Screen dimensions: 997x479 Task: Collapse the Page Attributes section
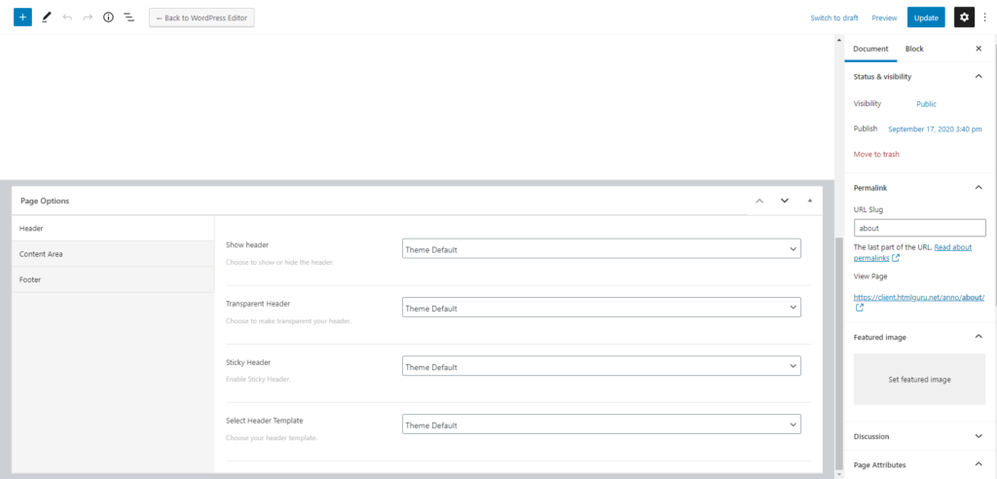(x=979, y=464)
